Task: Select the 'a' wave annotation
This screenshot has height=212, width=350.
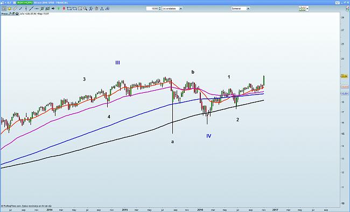Action: tap(172, 142)
